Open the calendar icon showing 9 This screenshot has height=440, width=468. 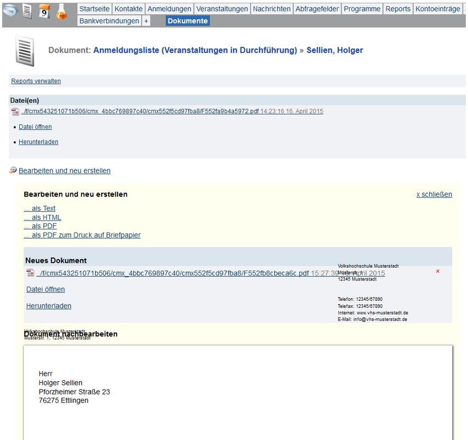(x=44, y=11)
